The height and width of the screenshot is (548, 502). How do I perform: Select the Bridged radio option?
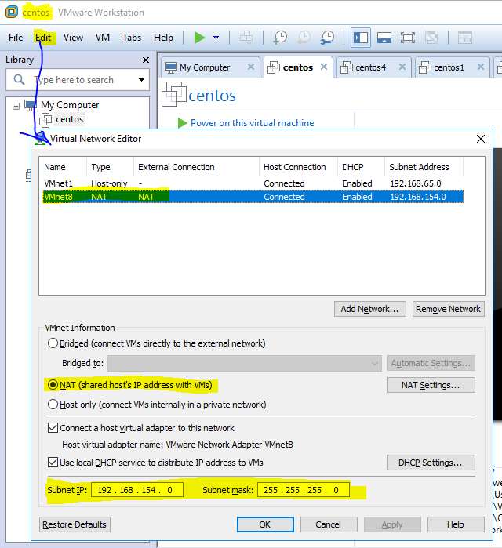click(x=53, y=343)
